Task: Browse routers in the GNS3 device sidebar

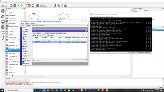Action: (3, 11)
